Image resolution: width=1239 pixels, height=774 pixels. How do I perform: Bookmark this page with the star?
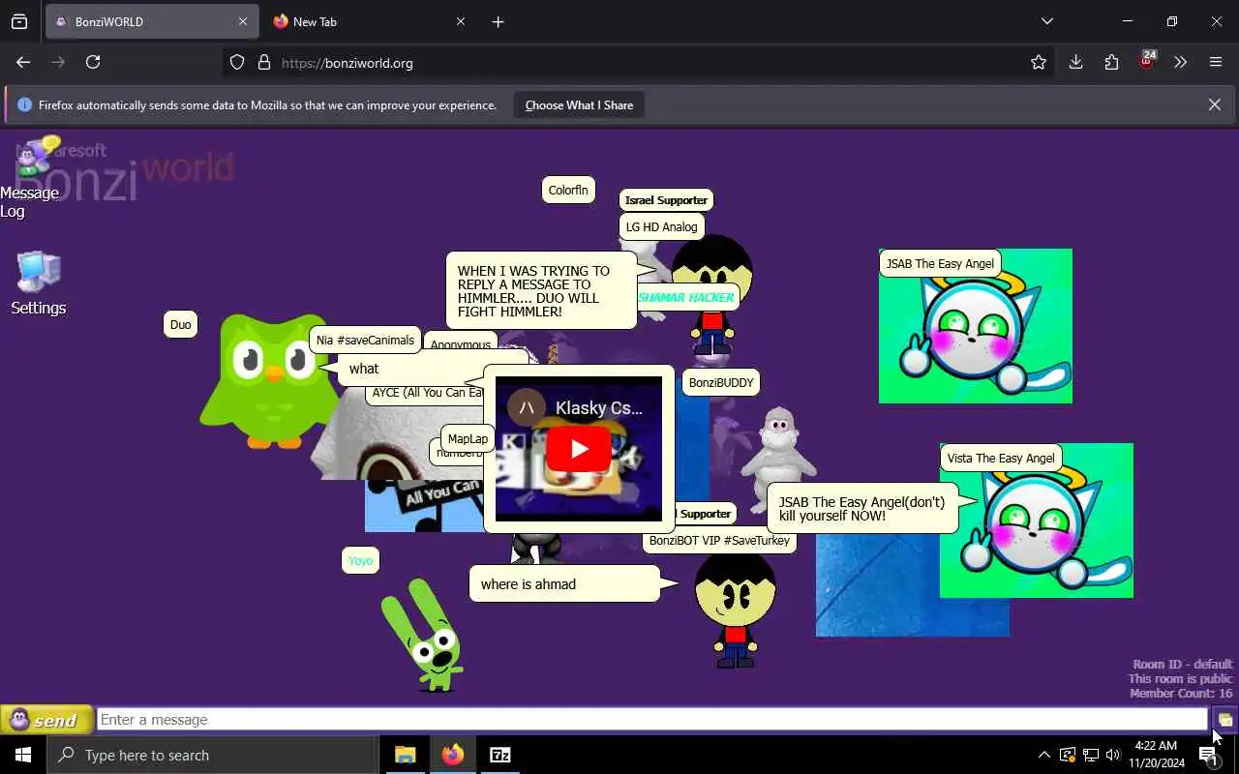(1039, 63)
